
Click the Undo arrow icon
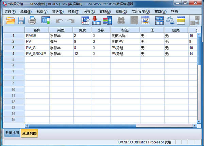(x=60, y=21)
